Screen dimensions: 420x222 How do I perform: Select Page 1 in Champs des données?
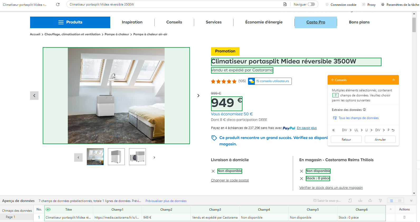17,217
